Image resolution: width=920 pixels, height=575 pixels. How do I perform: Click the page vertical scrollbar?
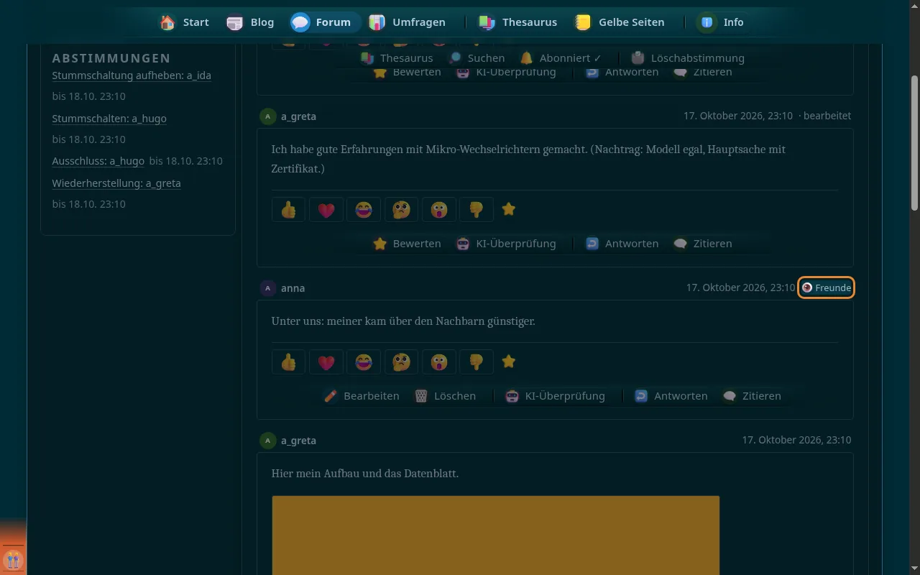coord(914,140)
